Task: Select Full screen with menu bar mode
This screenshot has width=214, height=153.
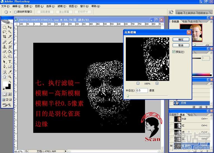Action: click(7, 100)
